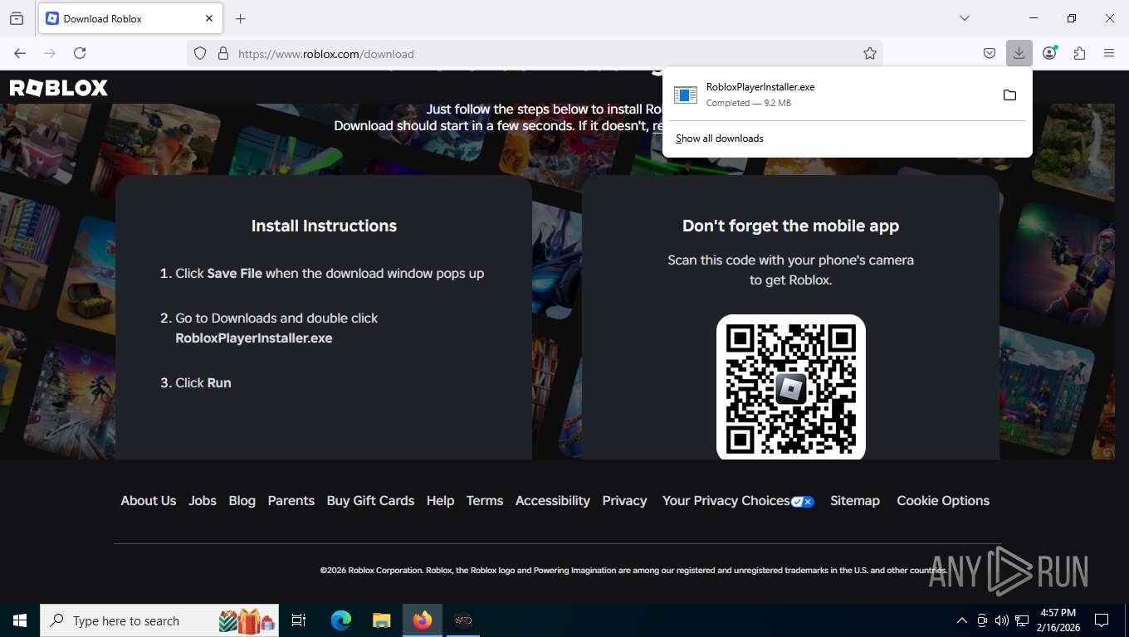Expand the list all tabs chevron
Viewport: 1129px width, 637px height.
click(x=964, y=18)
